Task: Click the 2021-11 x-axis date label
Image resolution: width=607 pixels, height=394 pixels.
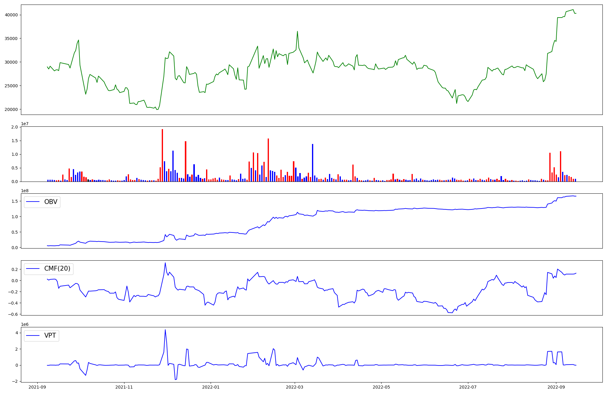Action: (124, 387)
